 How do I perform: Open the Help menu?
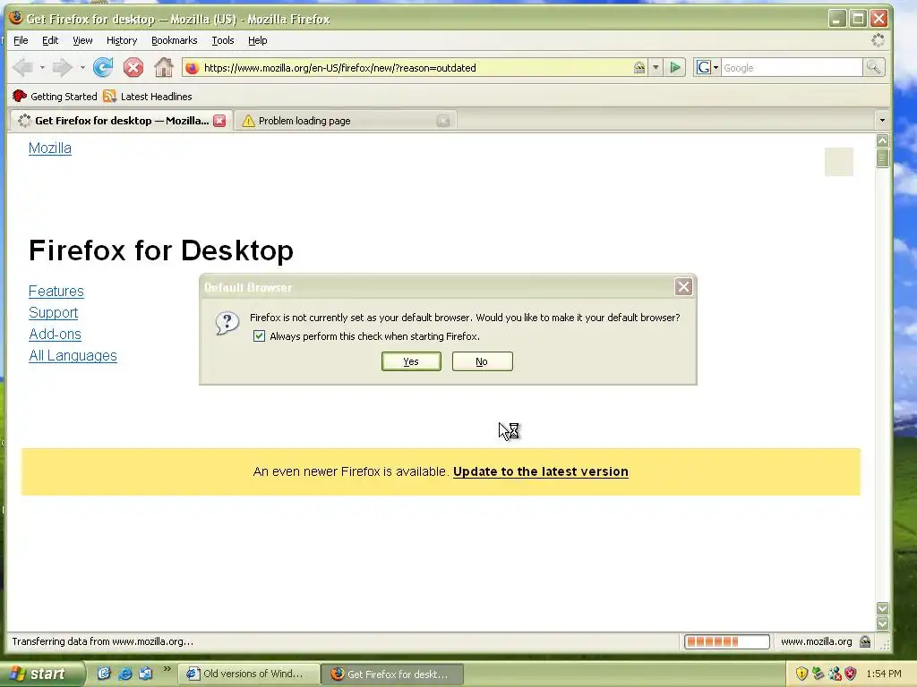(x=257, y=40)
